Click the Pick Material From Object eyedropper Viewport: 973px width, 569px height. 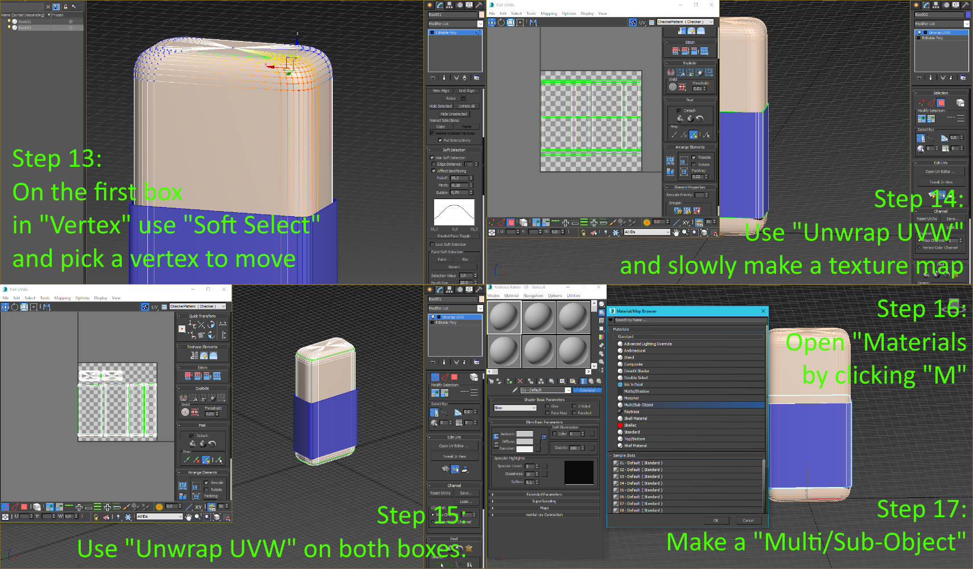tap(514, 390)
